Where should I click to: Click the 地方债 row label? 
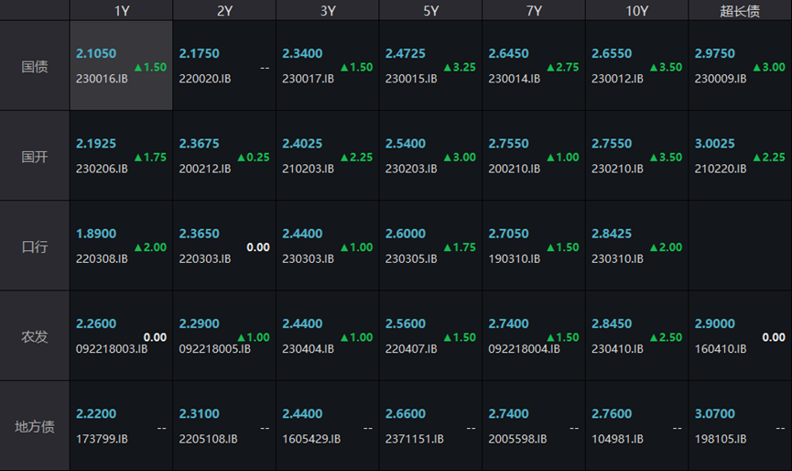click(35, 426)
